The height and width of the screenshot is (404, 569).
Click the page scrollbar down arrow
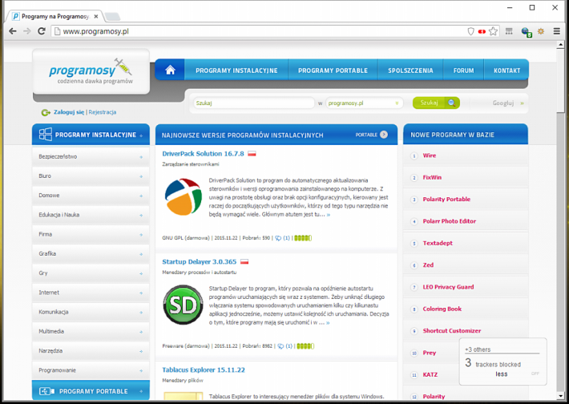pos(561,396)
